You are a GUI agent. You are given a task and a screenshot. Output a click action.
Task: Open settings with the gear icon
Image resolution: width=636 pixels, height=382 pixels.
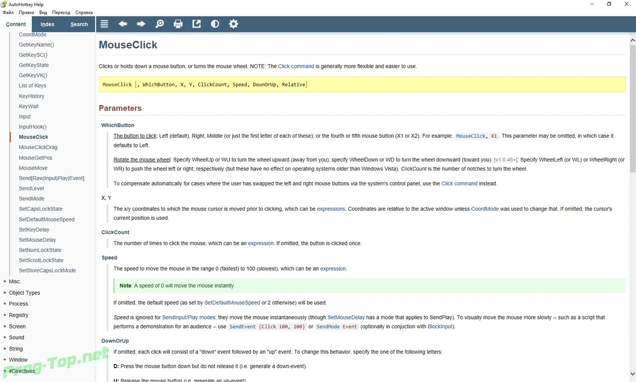pyautogui.click(x=233, y=24)
